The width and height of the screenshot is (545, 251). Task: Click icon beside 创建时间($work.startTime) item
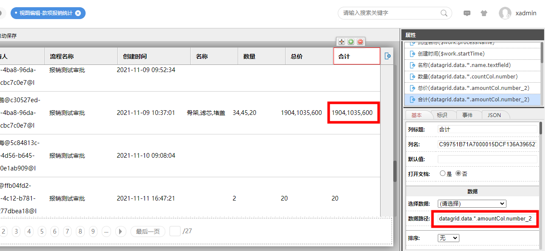coord(413,54)
